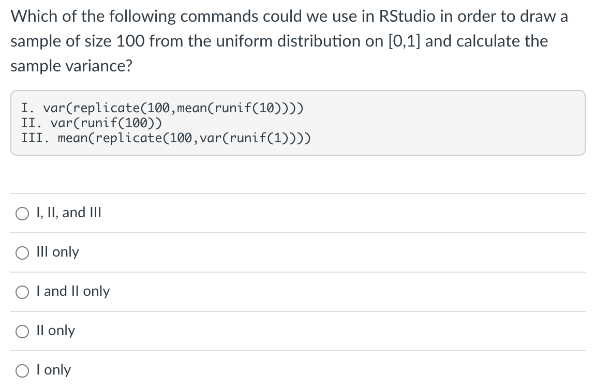
Task: Click the "III only" answer label text
Action: point(57,252)
